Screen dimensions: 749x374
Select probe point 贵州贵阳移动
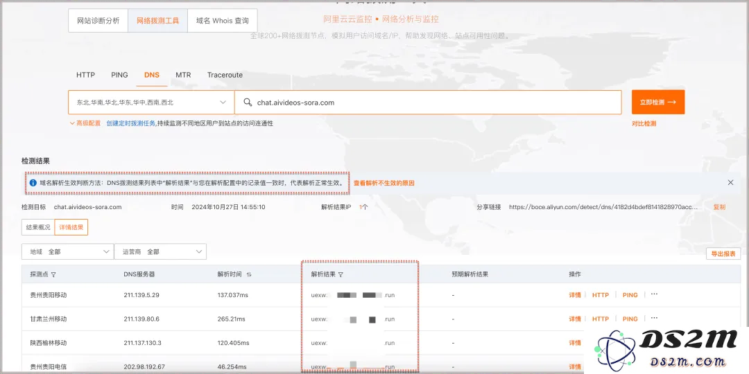pos(49,295)
